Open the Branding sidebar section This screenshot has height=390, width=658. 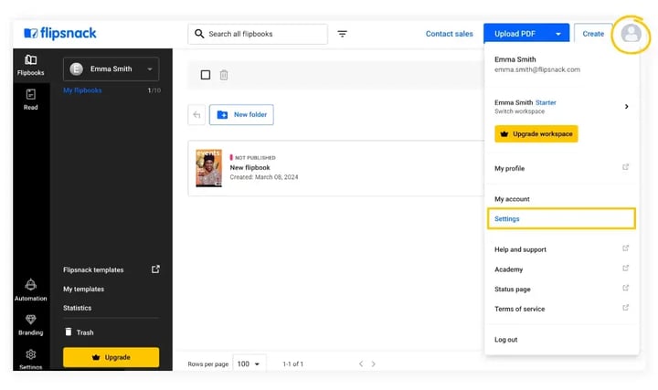pos(31,325)
